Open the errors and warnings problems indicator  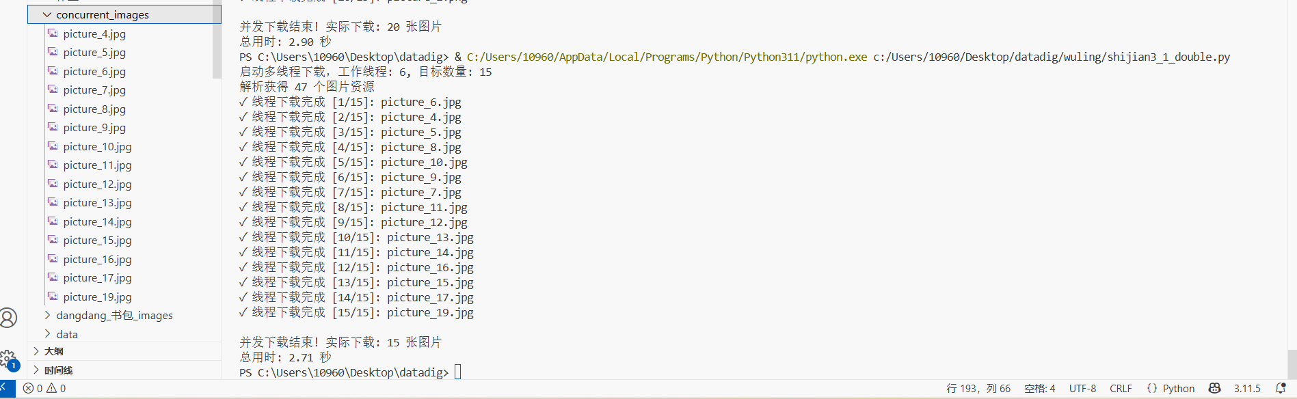click(x=44, y=388)
